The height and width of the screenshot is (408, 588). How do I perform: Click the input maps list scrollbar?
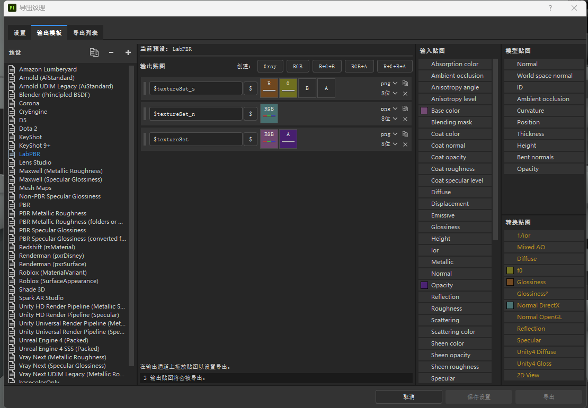pyautogui.click(x=495, y=149)
